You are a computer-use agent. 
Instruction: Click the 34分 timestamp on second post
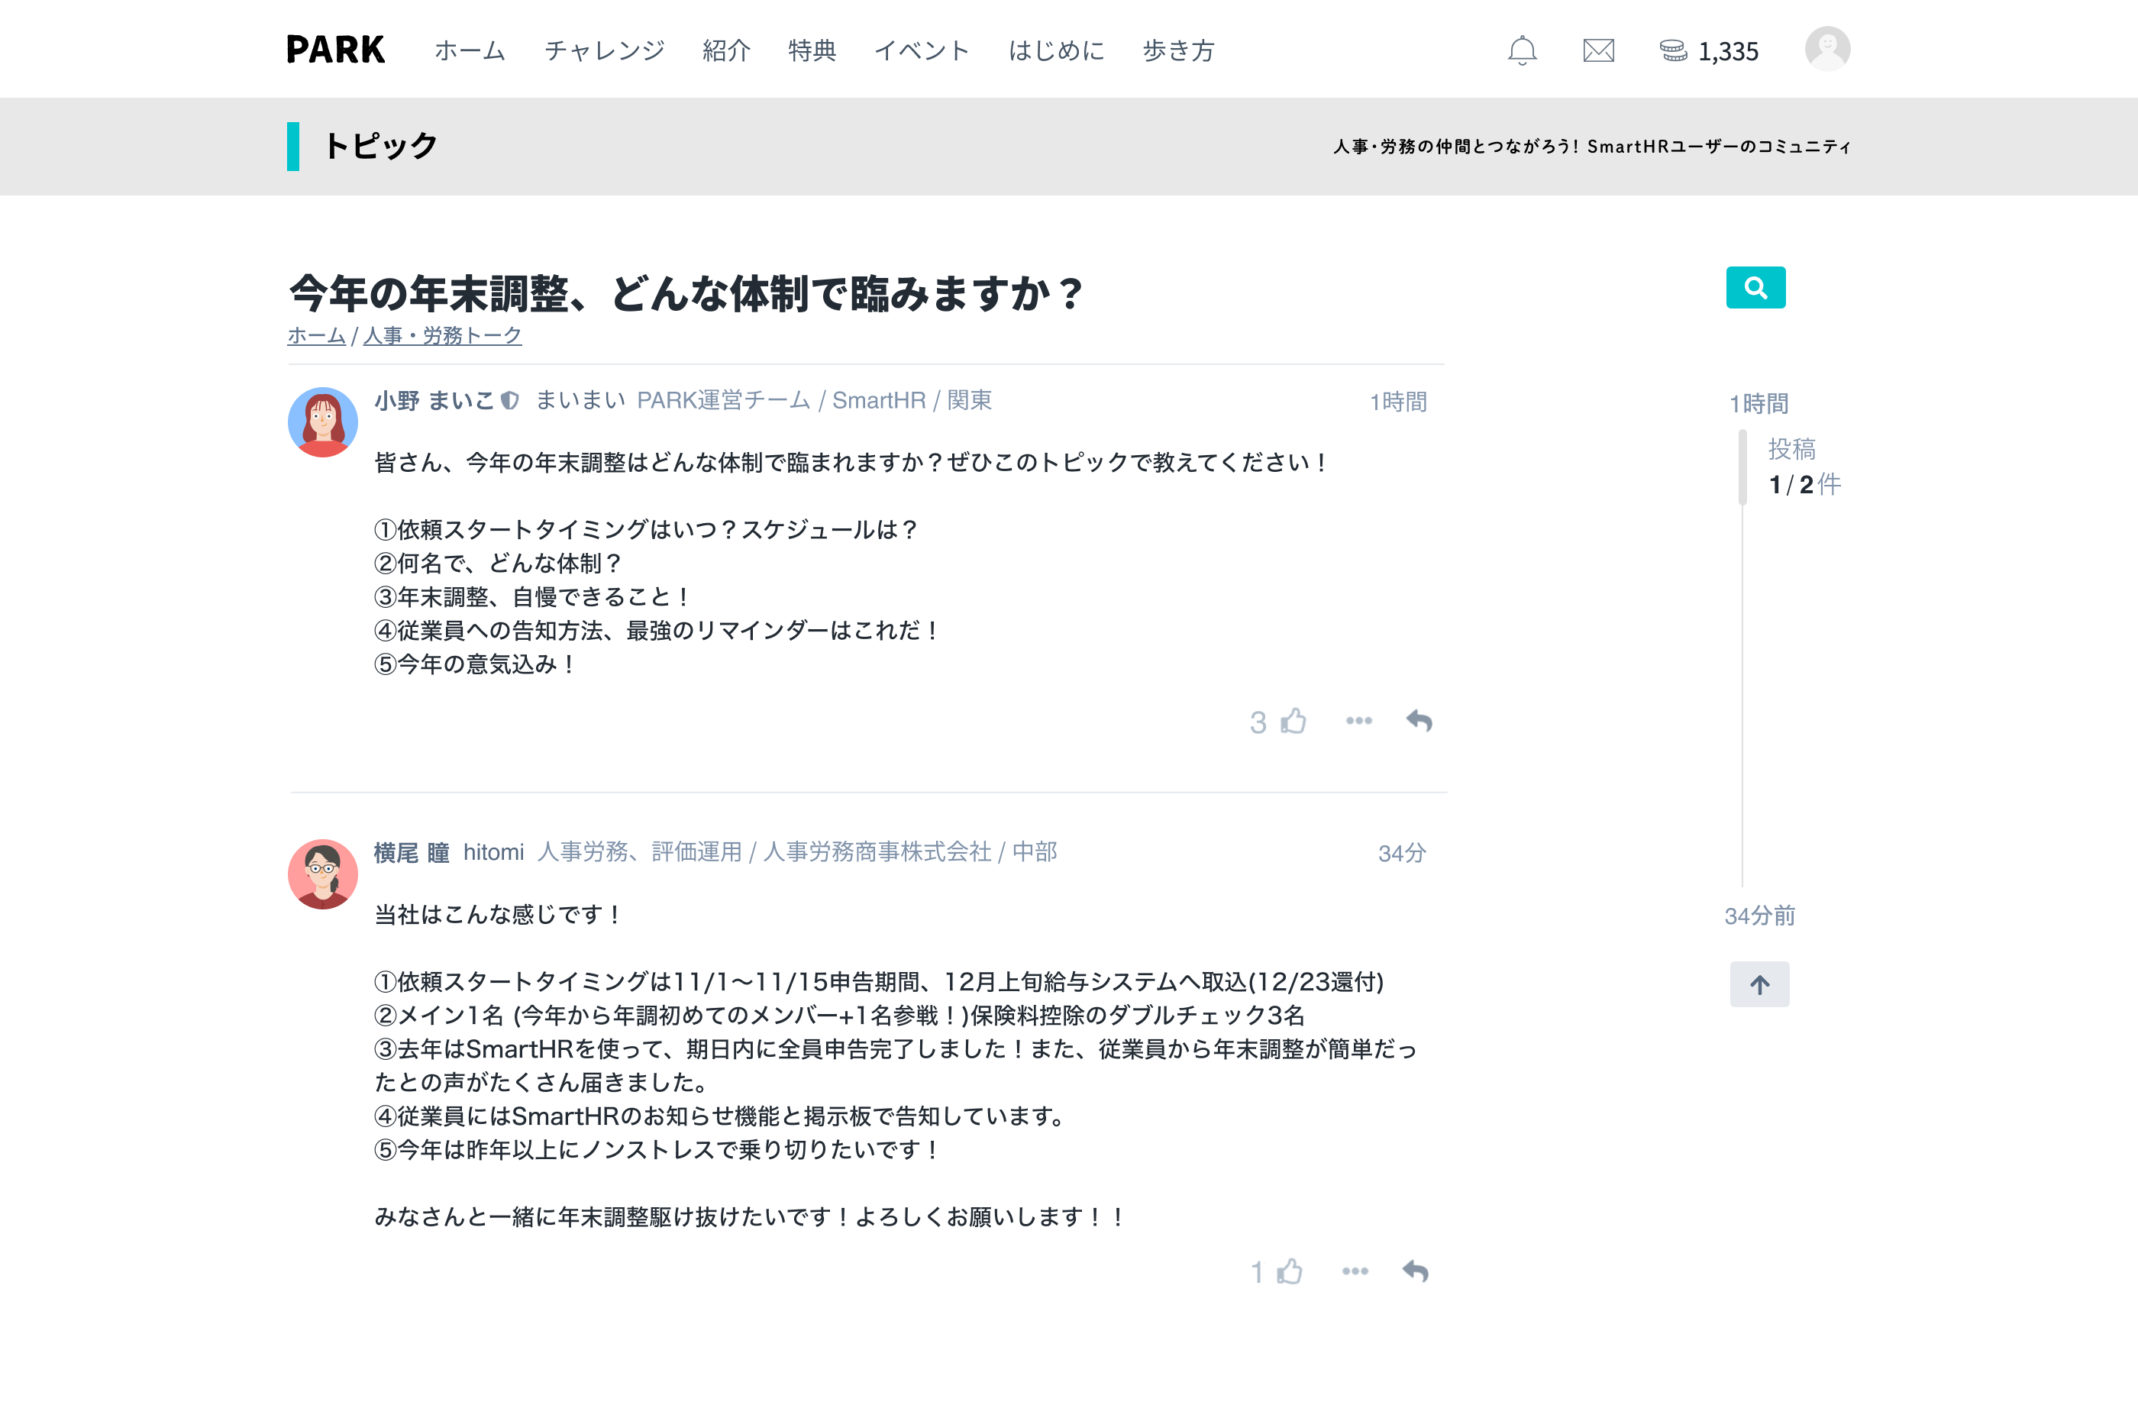click(x=1402, y=853)
